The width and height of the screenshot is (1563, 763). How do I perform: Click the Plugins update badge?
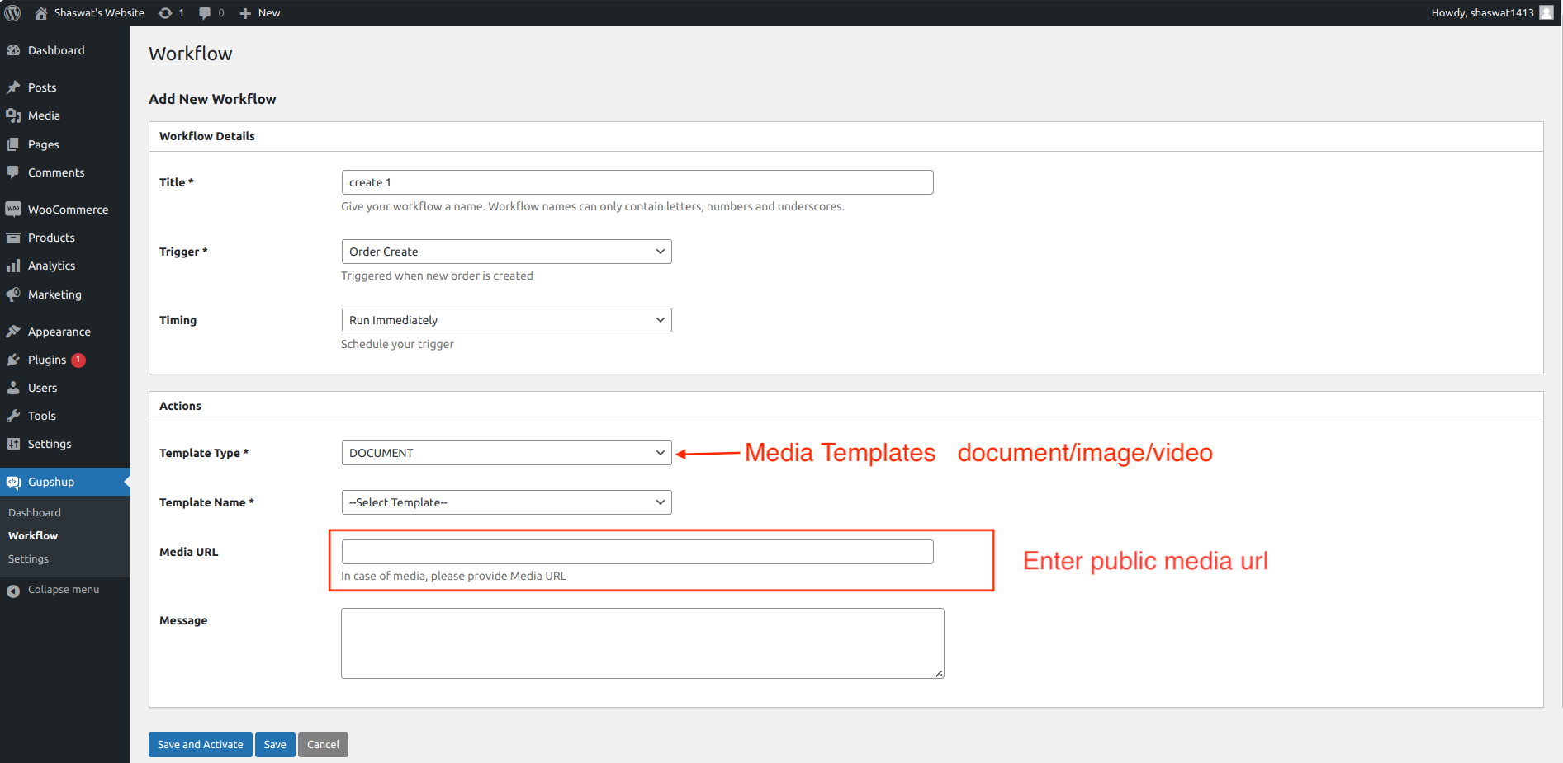coord(78,360)
